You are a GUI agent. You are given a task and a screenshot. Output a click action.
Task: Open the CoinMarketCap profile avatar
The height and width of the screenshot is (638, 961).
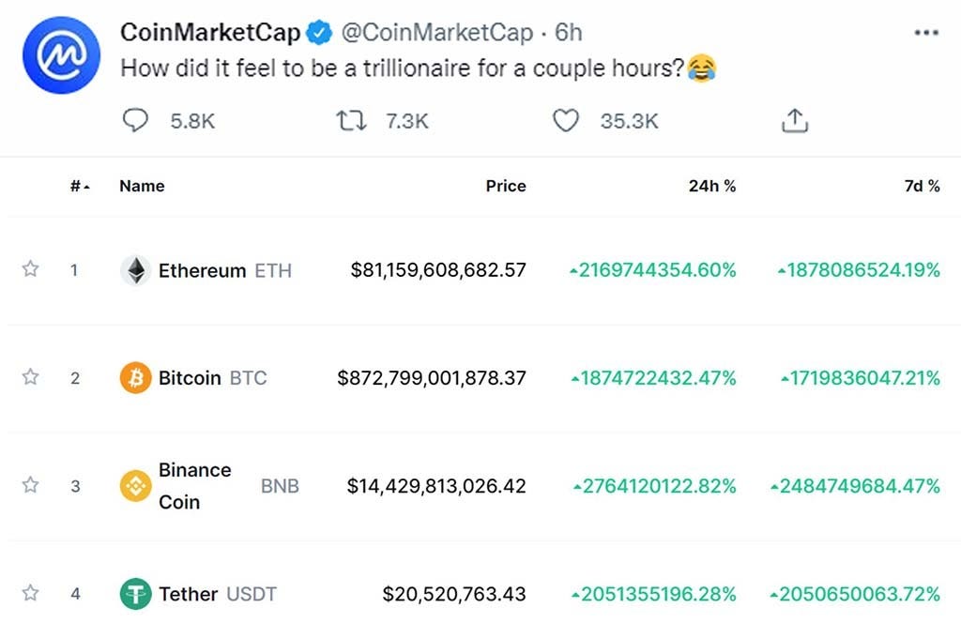point(61,55)
